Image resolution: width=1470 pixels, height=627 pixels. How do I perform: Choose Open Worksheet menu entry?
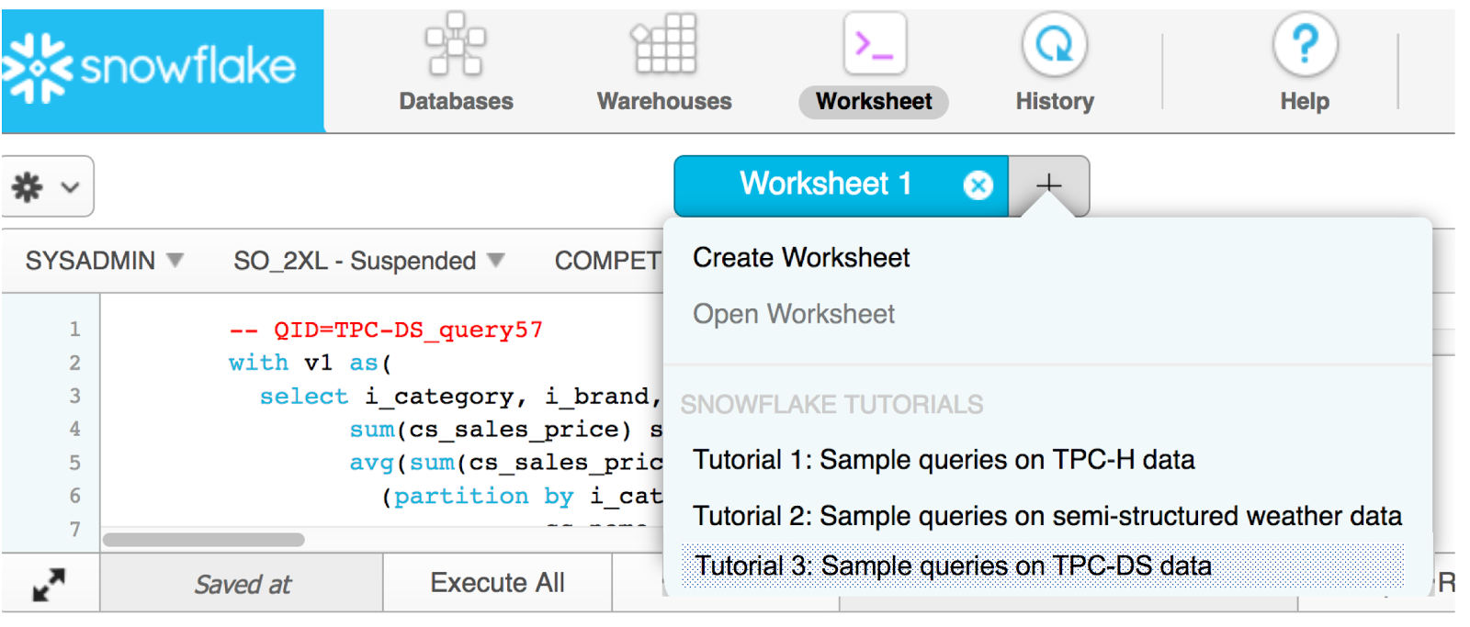[x=793, y=314]
